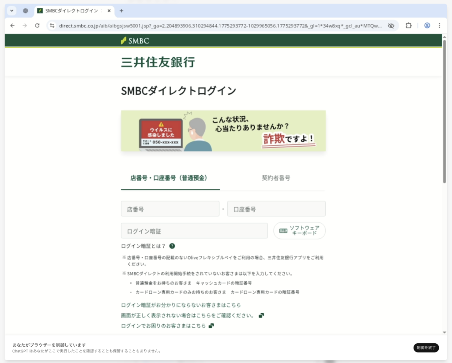Click the 詐欺ですよ！ fraud warning banner
The image size is (452, 363).
click(223, 131)
